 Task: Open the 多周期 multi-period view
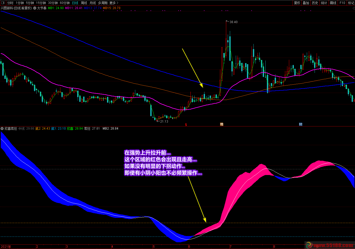[103, 3]
